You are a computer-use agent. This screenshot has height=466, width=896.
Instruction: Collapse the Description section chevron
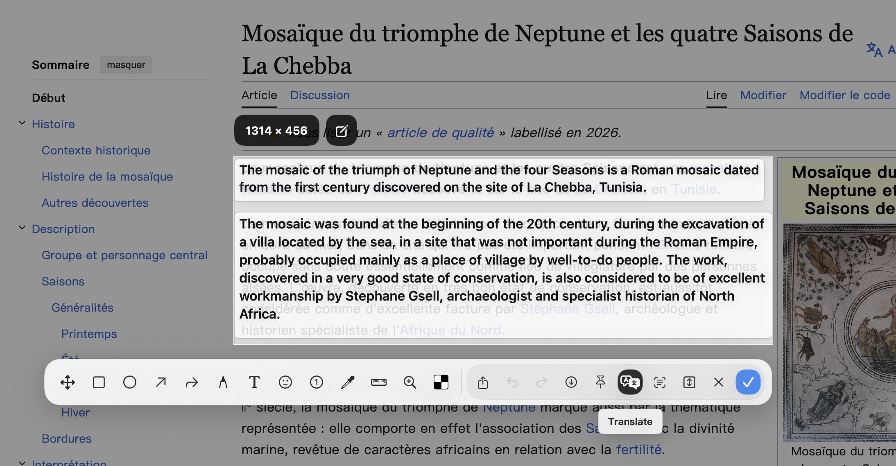pyautogui.click(x=22, y=228)
